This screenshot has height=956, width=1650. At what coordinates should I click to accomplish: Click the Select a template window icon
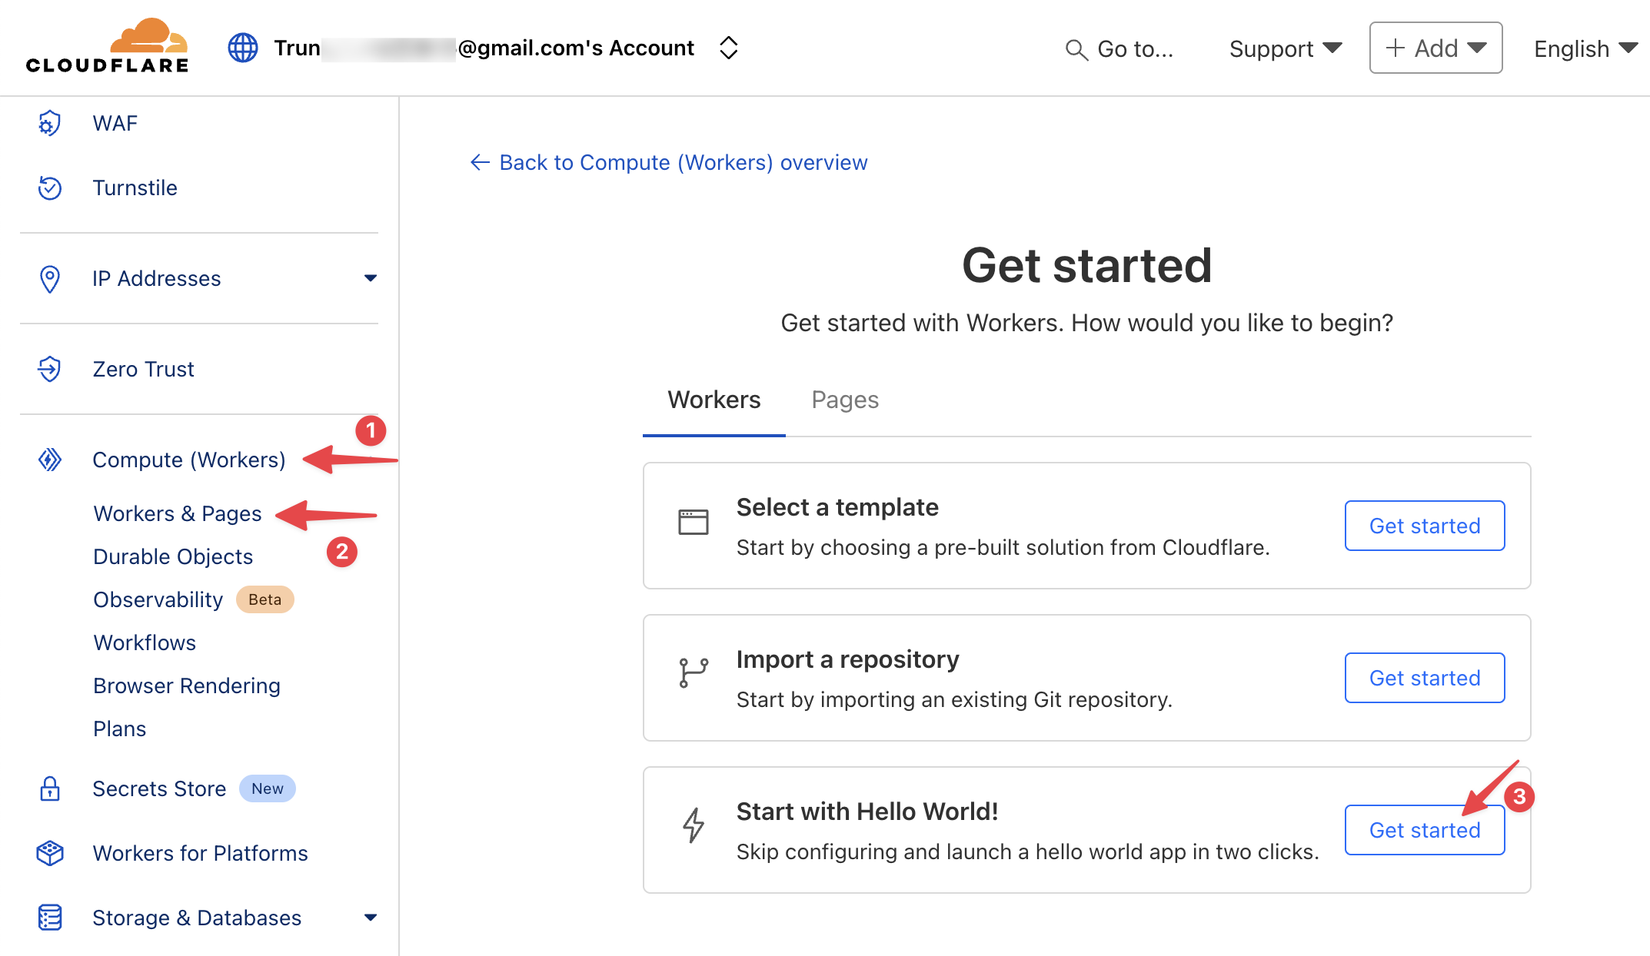pyautogui.click(x=694, y=522)
